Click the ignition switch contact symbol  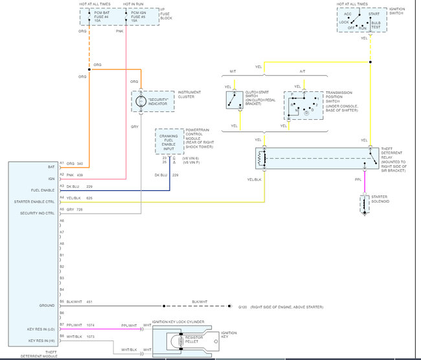(356, 19)
